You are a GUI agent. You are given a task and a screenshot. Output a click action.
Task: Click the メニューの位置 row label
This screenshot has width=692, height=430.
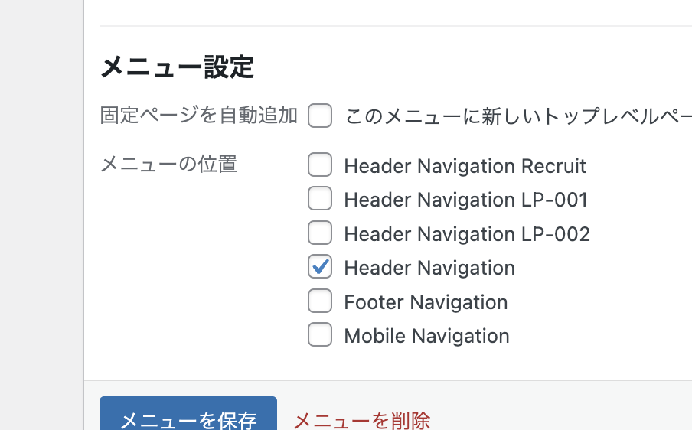point(168,164)
